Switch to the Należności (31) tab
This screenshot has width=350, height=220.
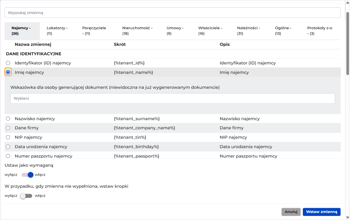click(249, 31)
